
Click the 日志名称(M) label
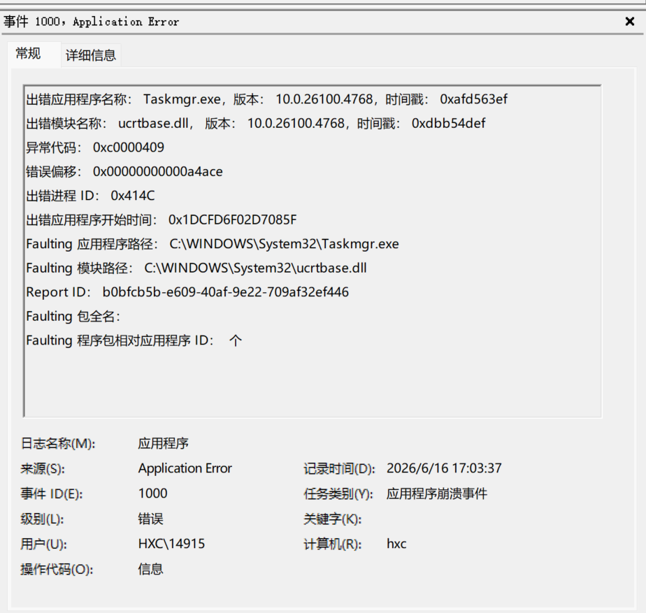pos(58,444)
